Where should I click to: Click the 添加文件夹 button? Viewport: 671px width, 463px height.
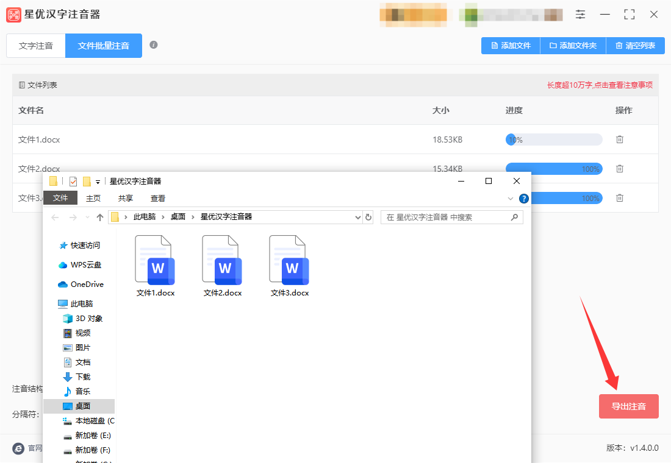click(573, 46)
